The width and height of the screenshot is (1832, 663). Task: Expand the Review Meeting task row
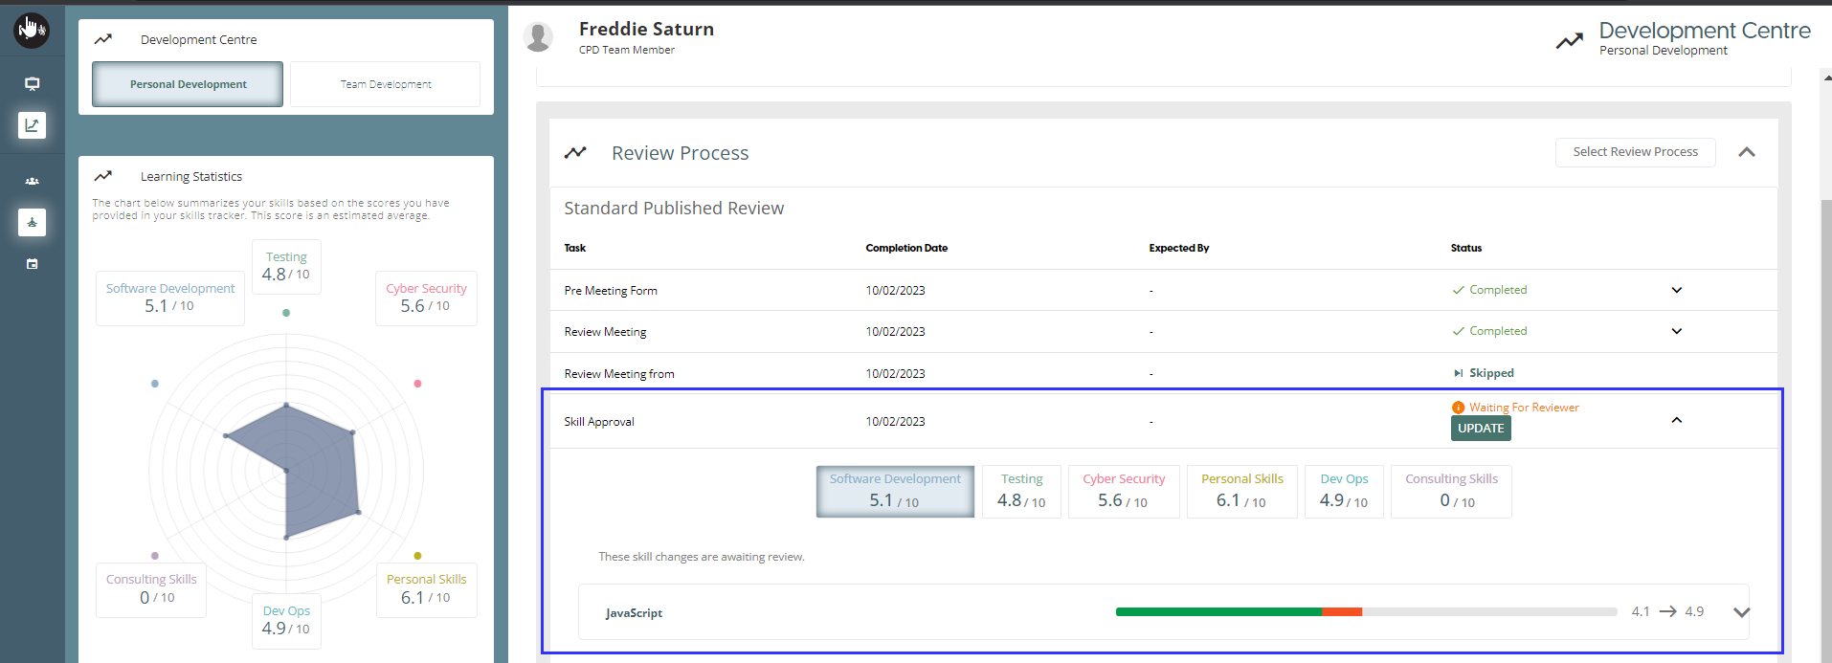tap(1676, 331)
